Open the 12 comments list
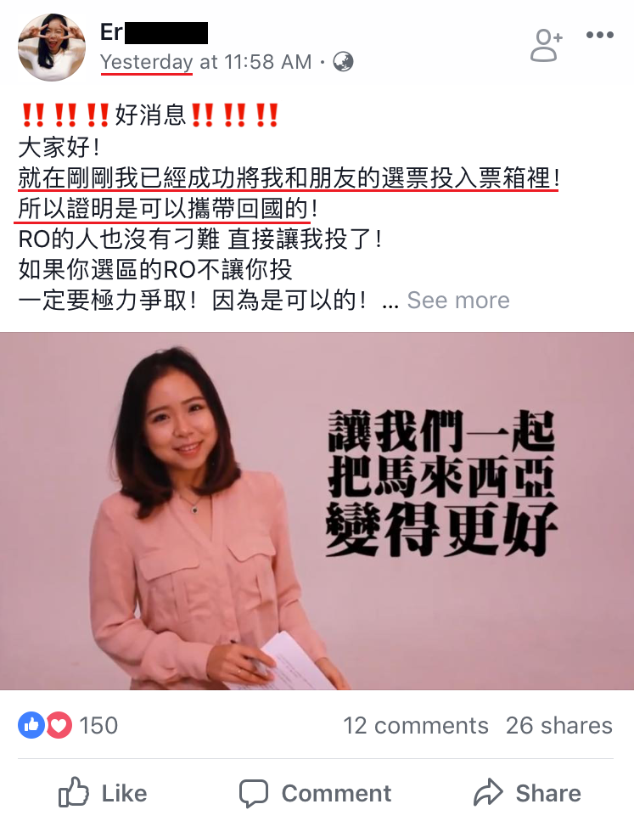Screen dimensions: 634x821 [x=416, y=726]
